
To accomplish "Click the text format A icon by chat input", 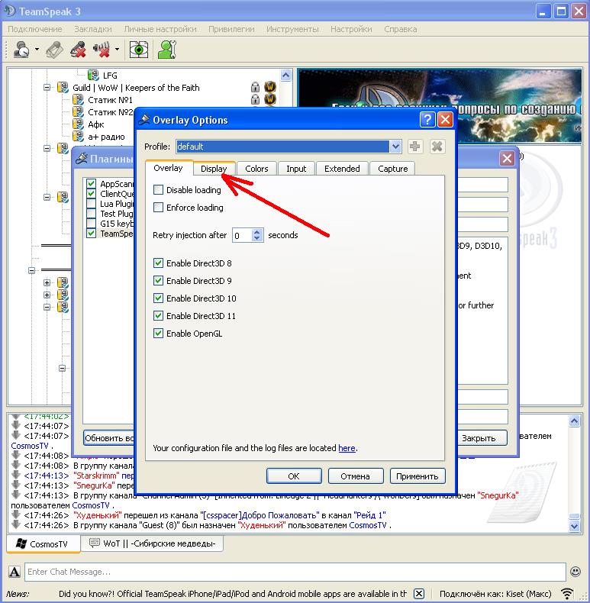I will click(x=15, y=572).
